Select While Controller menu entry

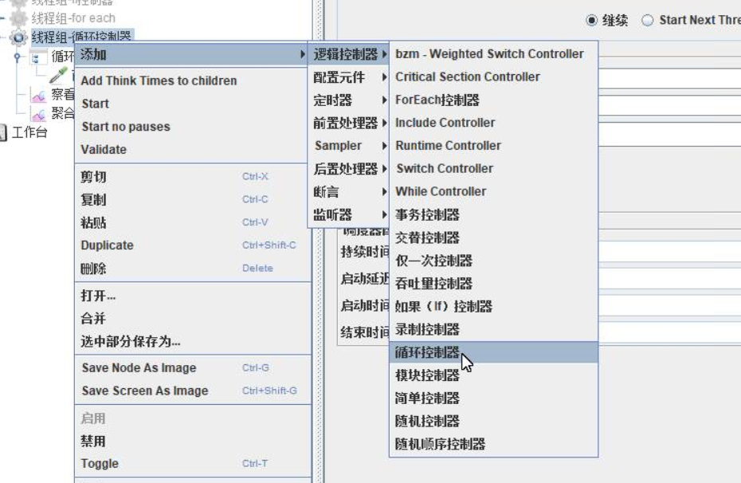(441, 191)
